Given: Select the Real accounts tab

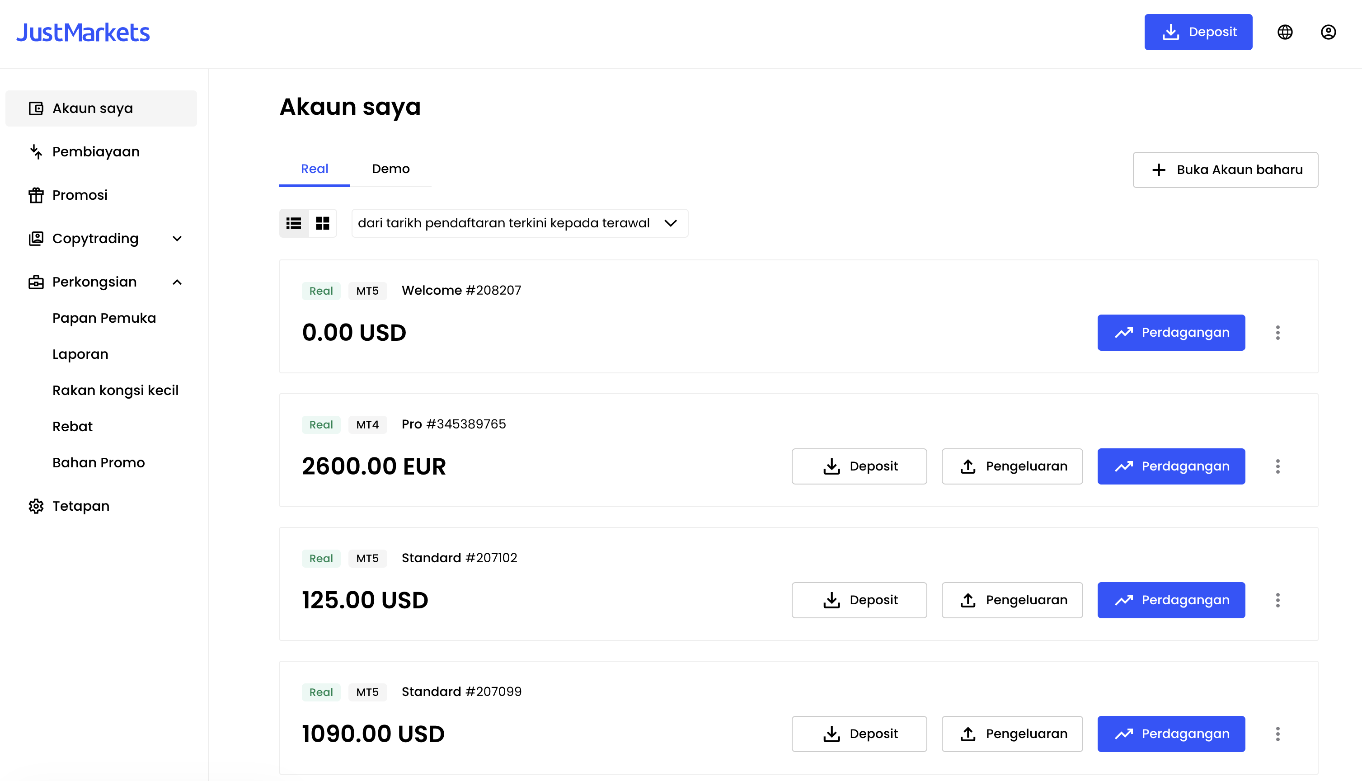Looking at the screenshot, I should 315,169.
